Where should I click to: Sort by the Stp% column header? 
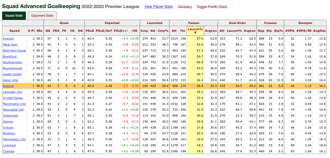pos(278,31)
